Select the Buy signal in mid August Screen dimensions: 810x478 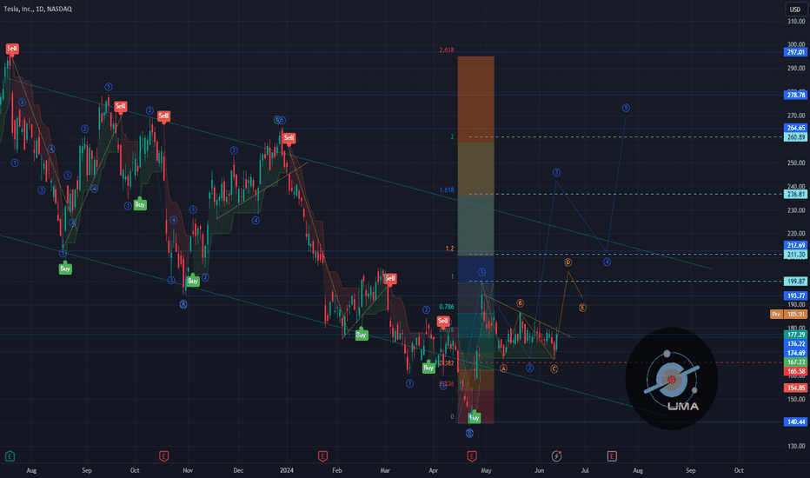65,269
